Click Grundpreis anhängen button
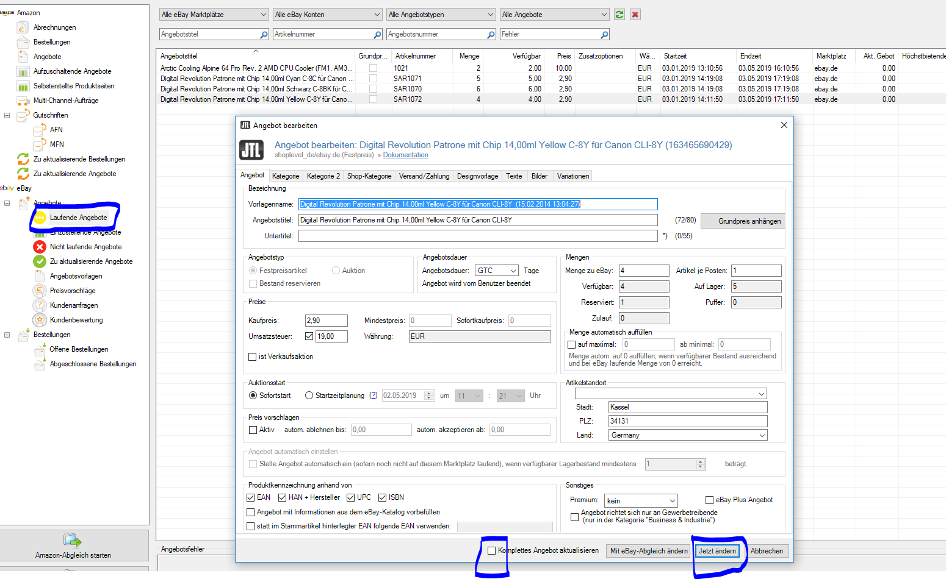 coord(743,221)
